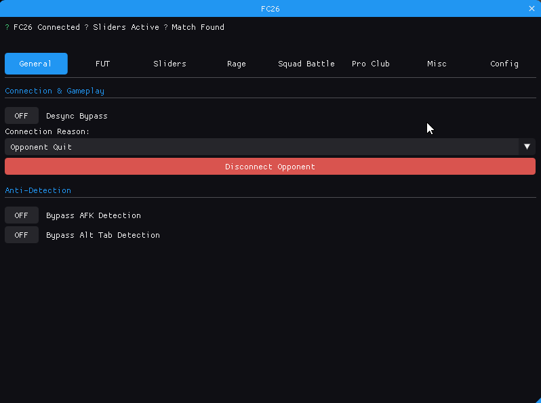Click the FC26 Connected status text
The image size is (541, 403).
(47, 27)
